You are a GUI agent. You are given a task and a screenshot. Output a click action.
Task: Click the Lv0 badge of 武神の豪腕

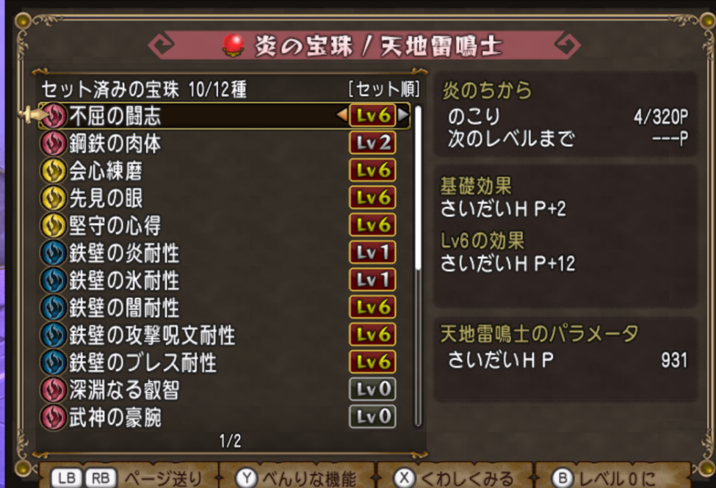(x=372, y=417)
